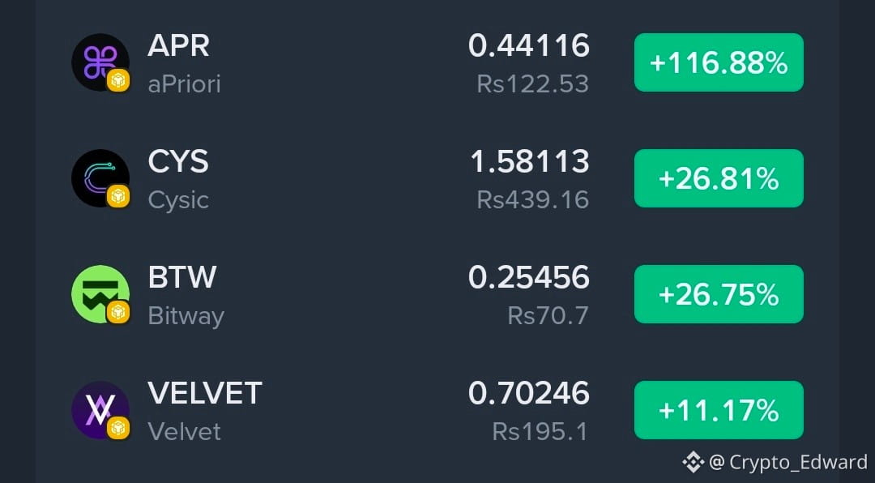Open the Bitway subtitle text
Screen dimensions: 875x483
point(186,316)
